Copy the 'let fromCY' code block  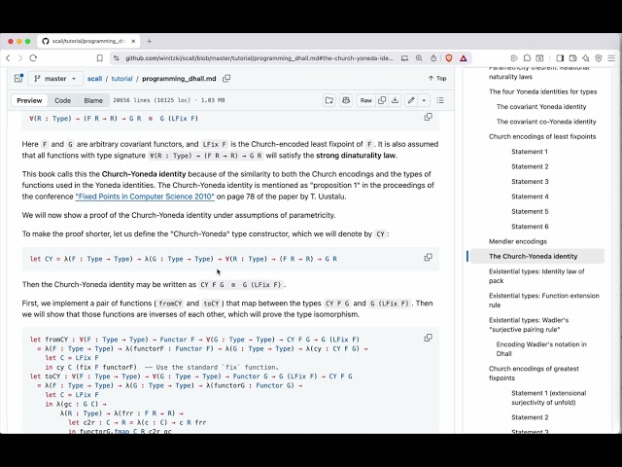click(x=428, y=338)
